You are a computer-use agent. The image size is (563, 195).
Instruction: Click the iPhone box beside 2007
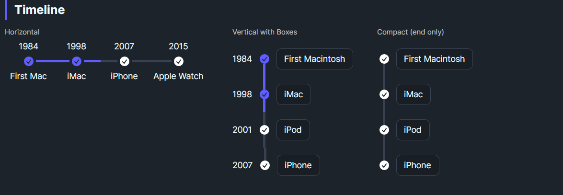[298, 165]
